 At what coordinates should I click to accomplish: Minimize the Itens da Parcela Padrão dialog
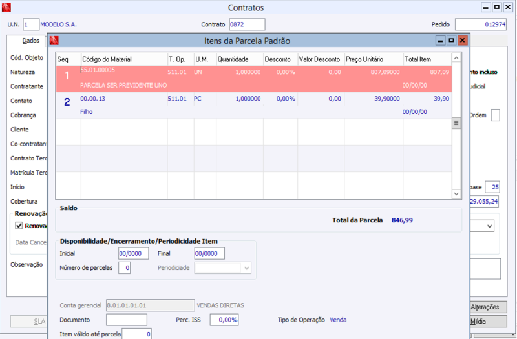(x=440, y=41)
